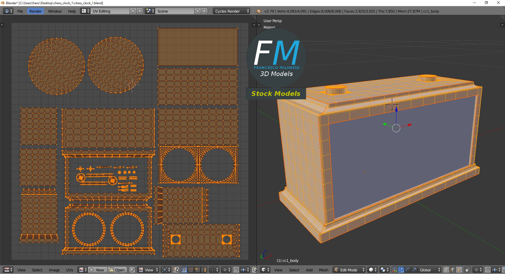Open the UV editor View menu
The height and width of the screenshot is (274, 505).
21,270
